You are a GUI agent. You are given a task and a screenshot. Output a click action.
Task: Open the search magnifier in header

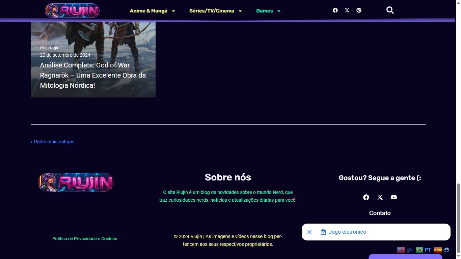point(390,10)
